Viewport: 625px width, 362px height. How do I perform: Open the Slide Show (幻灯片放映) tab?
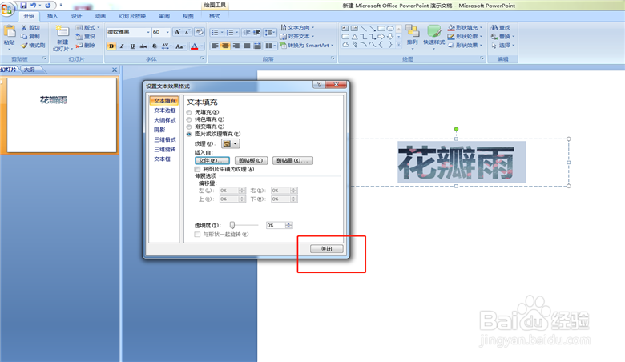132,16
